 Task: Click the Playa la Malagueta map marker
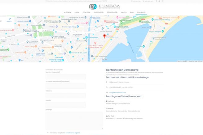pyautogui.click(x=163, y=32)
